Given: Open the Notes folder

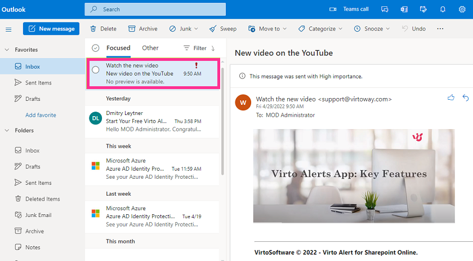Looking at the screenshot, I should click(43, 247).
